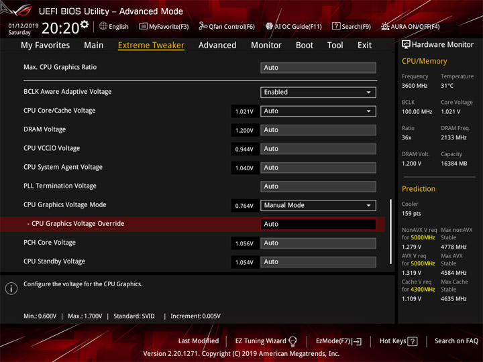This screenshot has height=362, width=483.
Task: Open the Tool tab
Action: (x=335, y=46)
